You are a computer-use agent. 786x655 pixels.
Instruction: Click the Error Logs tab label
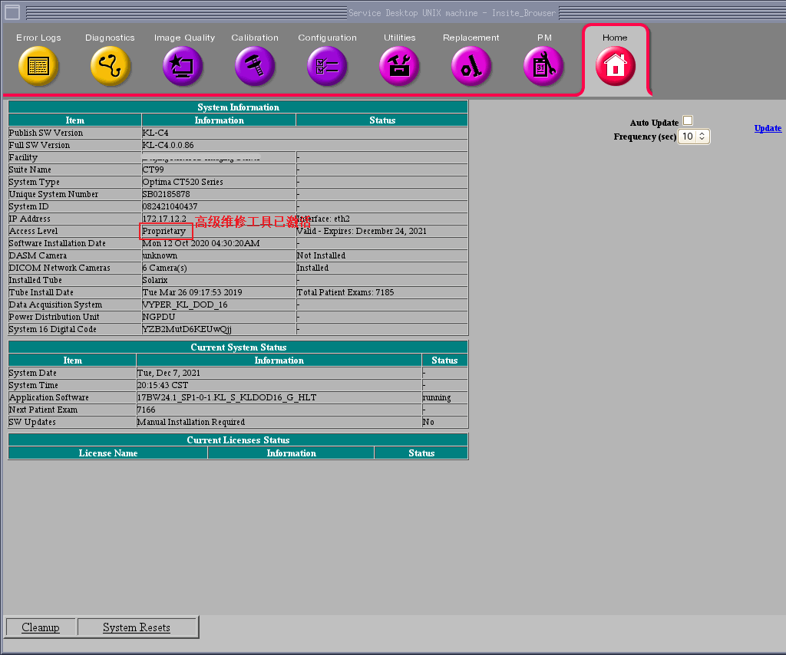(38, 38)
